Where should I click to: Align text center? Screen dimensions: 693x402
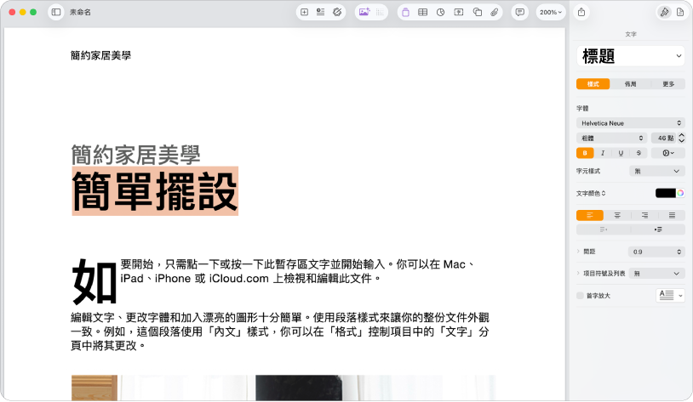pos(617,215)
